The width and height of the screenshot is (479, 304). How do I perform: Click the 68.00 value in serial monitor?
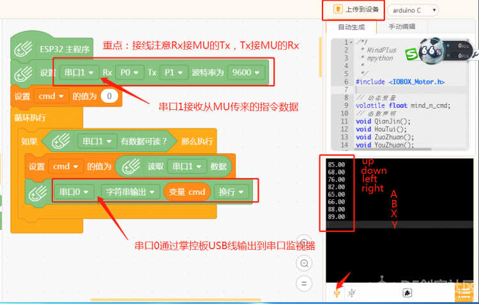pos(337,172)
